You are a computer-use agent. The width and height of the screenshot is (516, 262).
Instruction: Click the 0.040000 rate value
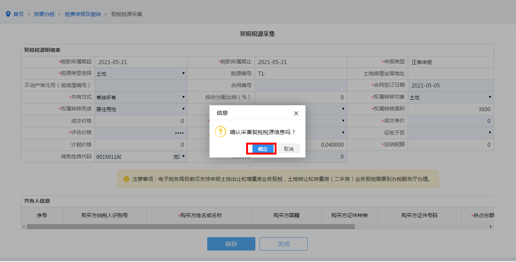point(332,145)
